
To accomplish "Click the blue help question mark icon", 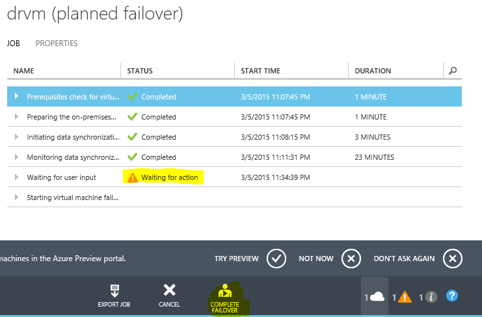I will pos(452,296).
